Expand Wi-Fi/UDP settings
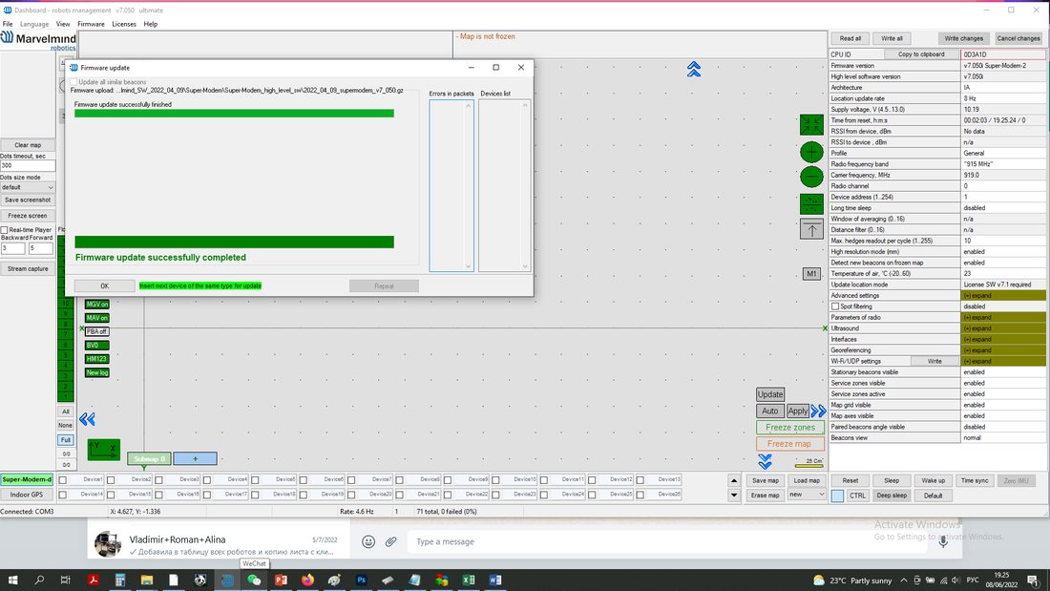Viewport: 1050px width, 591px height. [1002, 361]
